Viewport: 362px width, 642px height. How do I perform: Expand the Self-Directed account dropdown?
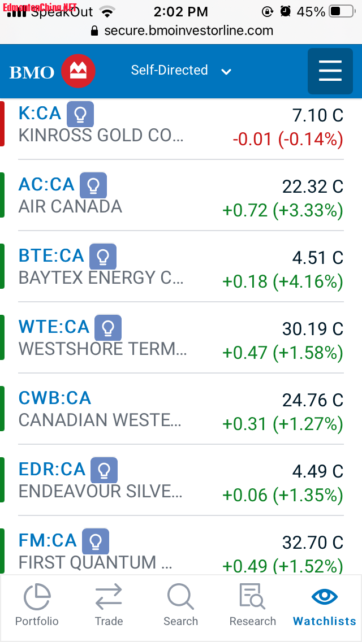point(181,71)
